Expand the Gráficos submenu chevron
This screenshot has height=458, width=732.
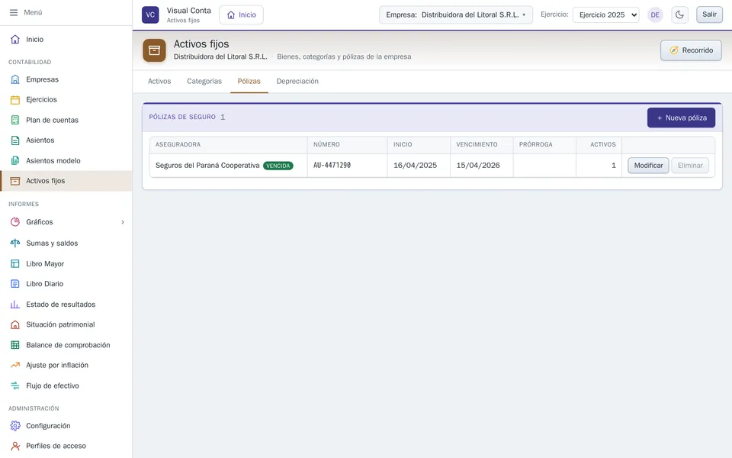pyautogui.click(x=123, y=222)
